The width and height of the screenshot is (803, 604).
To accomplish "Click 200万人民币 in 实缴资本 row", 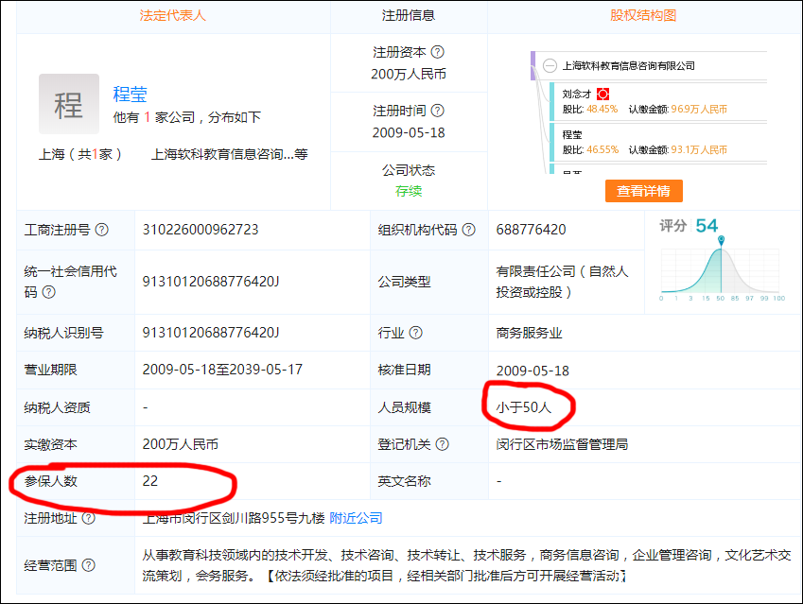I will 181,444.
